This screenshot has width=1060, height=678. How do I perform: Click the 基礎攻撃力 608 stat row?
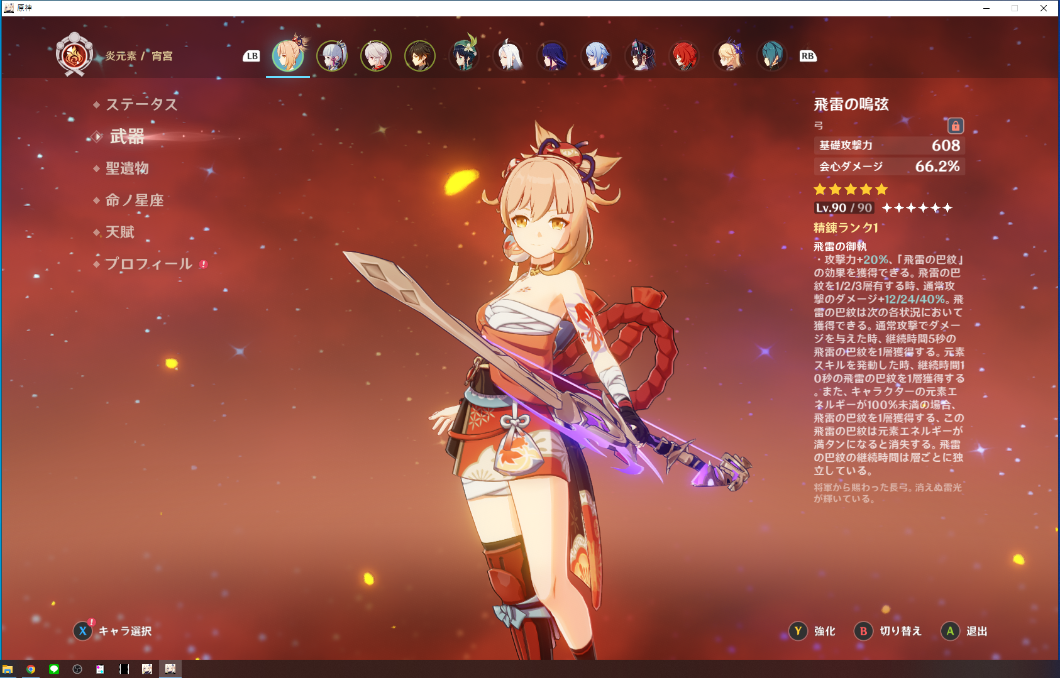pyautogui.click(x=889, y=145)
